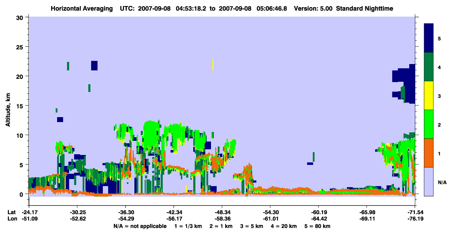
Task: Click the 'Version: 5.00' text
Action: [x=313, y=8]
